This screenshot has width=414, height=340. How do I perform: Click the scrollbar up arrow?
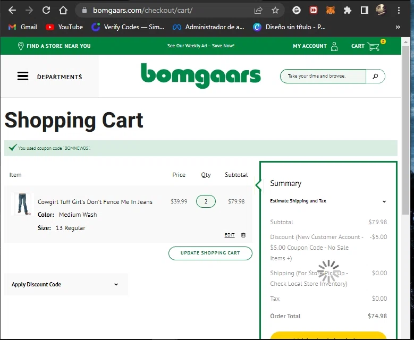405,42
